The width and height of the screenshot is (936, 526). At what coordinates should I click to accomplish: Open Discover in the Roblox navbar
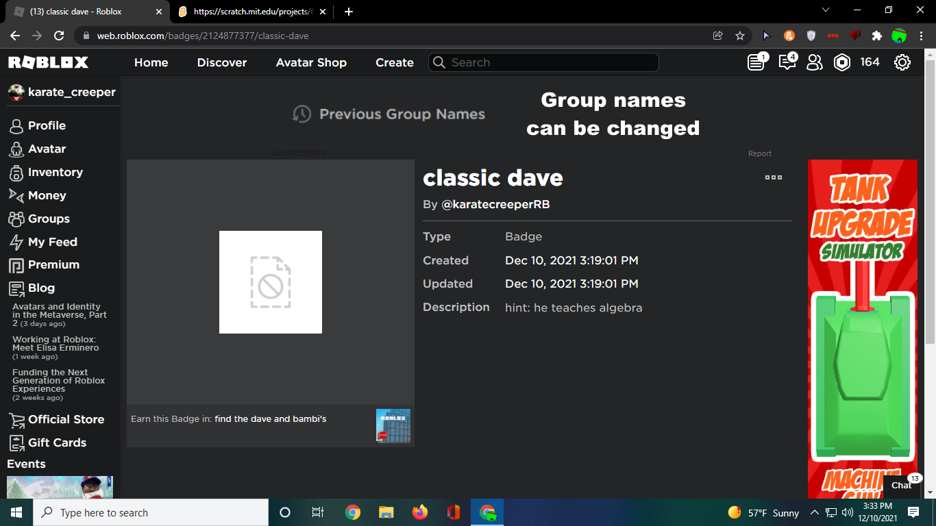coord(222,62)
